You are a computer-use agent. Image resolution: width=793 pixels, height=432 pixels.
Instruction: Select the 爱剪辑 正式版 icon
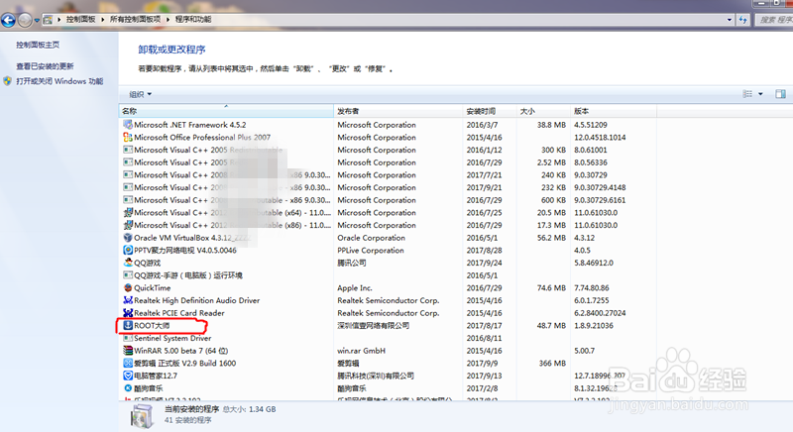click(128, 364)
